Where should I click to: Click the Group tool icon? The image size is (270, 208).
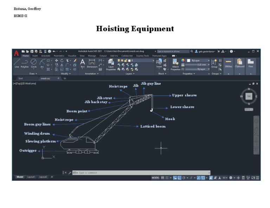point(214,63)
